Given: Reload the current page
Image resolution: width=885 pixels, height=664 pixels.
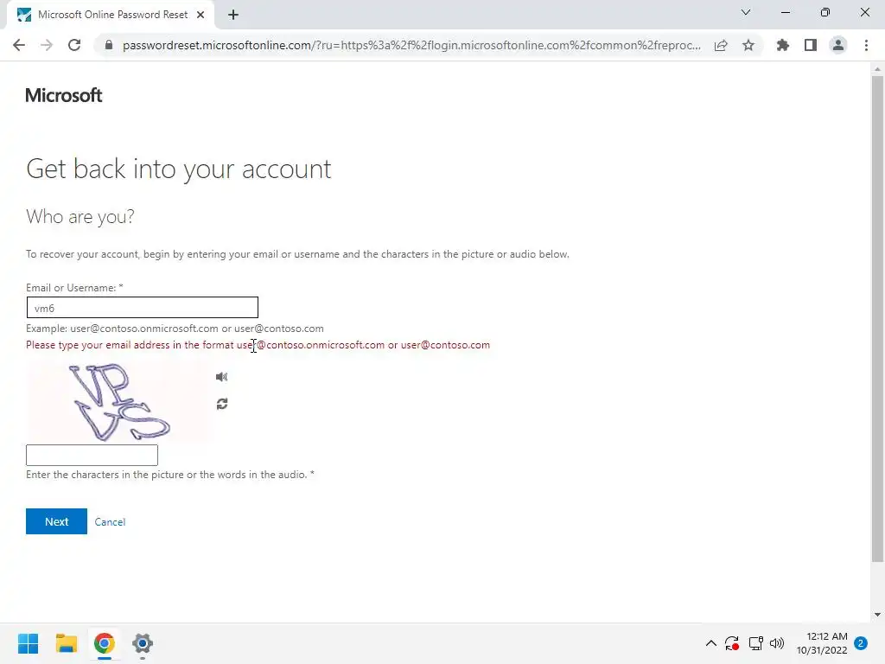Looking at the screenshot, I should [x=74, y=45].
